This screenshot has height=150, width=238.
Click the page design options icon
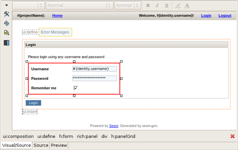pos(7,33)
